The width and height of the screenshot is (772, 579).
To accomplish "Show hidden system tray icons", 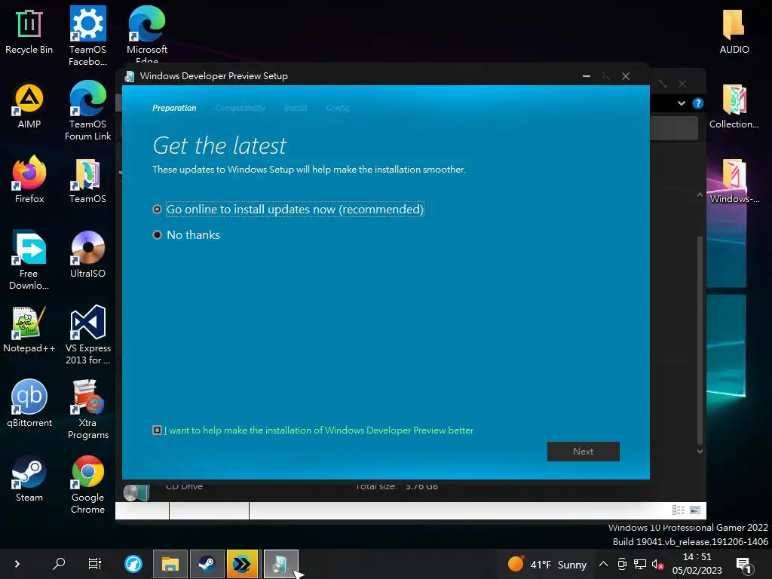I will (x=604, y=564).
